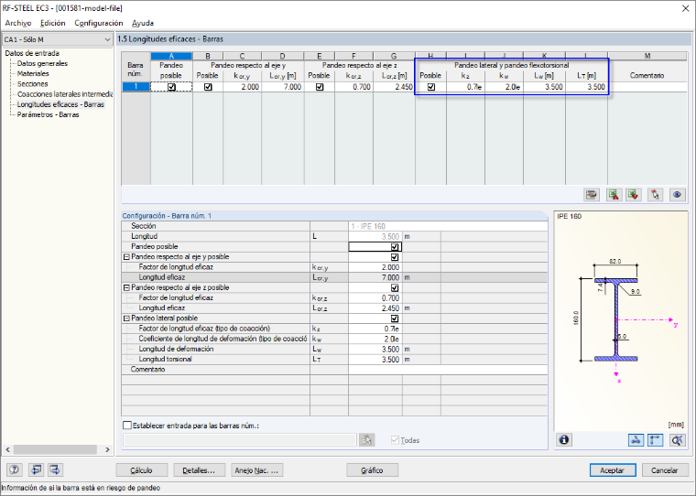Image resolution: width=696 pixels, height=496 pixels.
Task: Open the section info icon below IPE 160 graphic
Action: (x=564, y=439)
